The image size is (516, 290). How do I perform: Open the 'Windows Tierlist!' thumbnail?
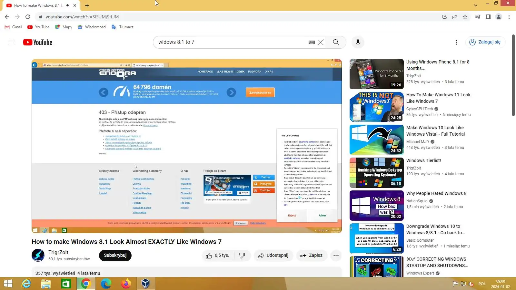coord(377,173)
